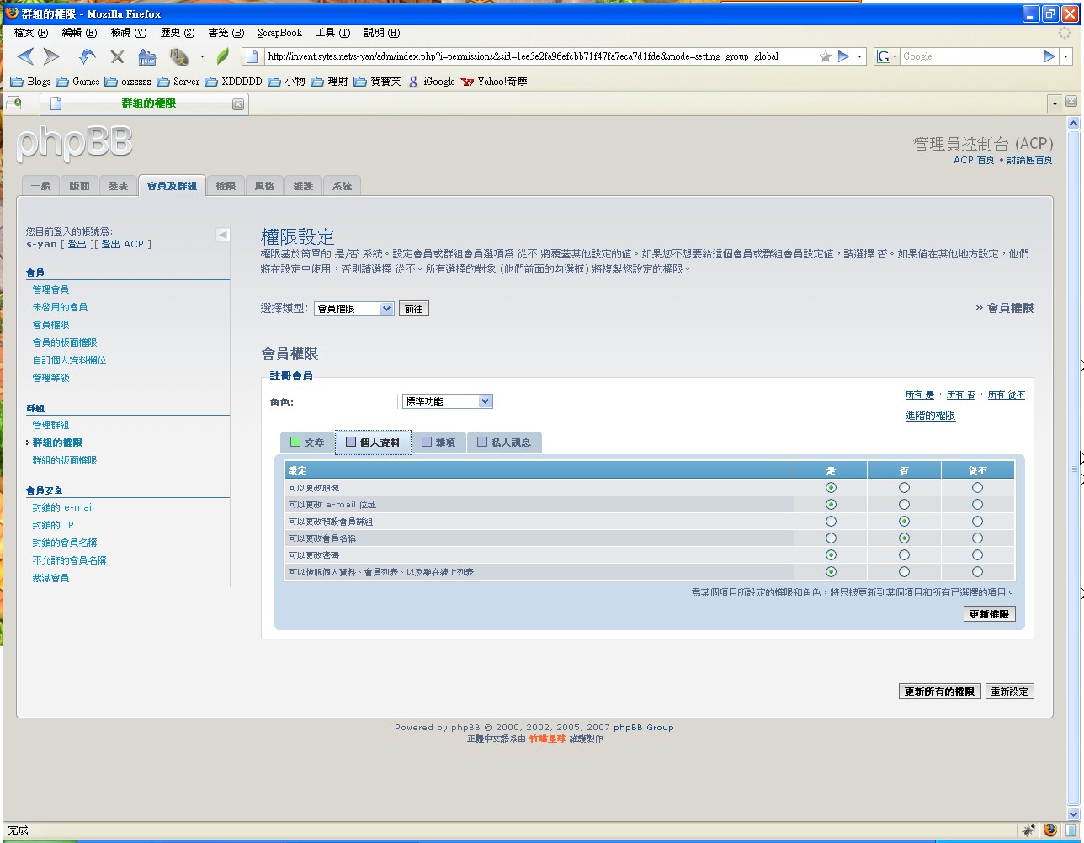1084x843 pixels.
Task: Select the 私人訊息 permission tab
Action: pyautogui.click(x=504, y=443)
